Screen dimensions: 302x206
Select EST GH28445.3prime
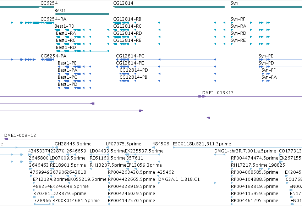73,144
